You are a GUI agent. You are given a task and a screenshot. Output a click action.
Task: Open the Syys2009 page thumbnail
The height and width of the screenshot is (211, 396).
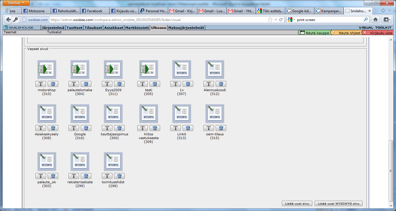(113, 70)
